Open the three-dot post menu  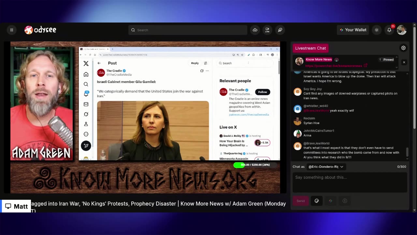(x=207, y=71)
